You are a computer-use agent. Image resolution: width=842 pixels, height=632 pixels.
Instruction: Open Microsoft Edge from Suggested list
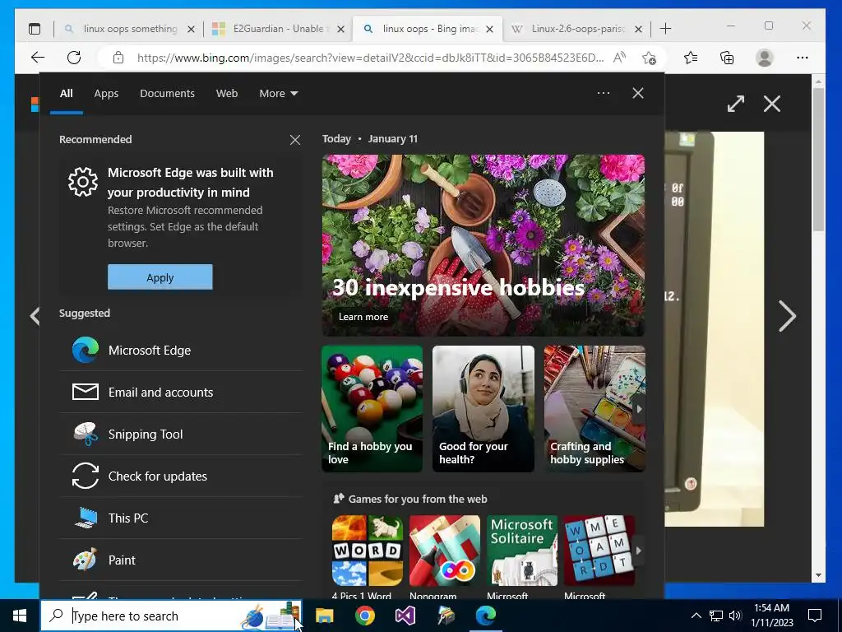(181, 351)
